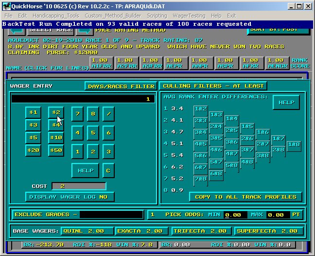The height and width of the screenshot is (256, 315).
Task: Select the 1&8 rank difference box
Action: [294, 145]
